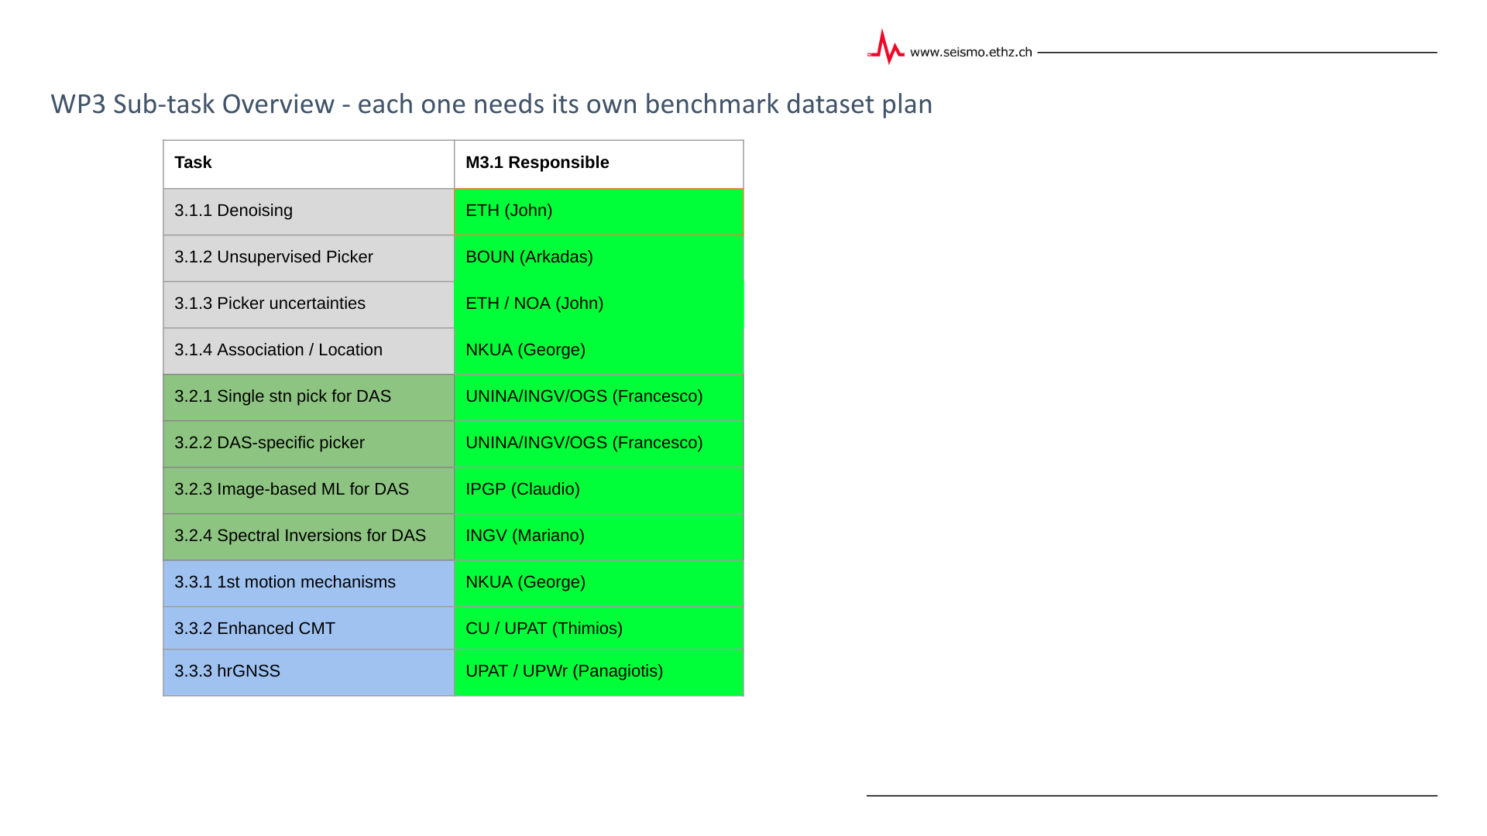Select the "3.1.1 Denoising" cell
This screenshot has width=1487, height=836.
click(x=309, y=211)
